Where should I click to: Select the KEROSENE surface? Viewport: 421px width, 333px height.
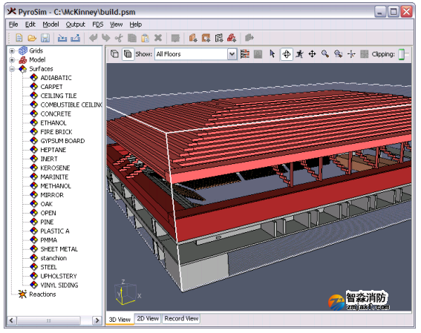point(55,168)
